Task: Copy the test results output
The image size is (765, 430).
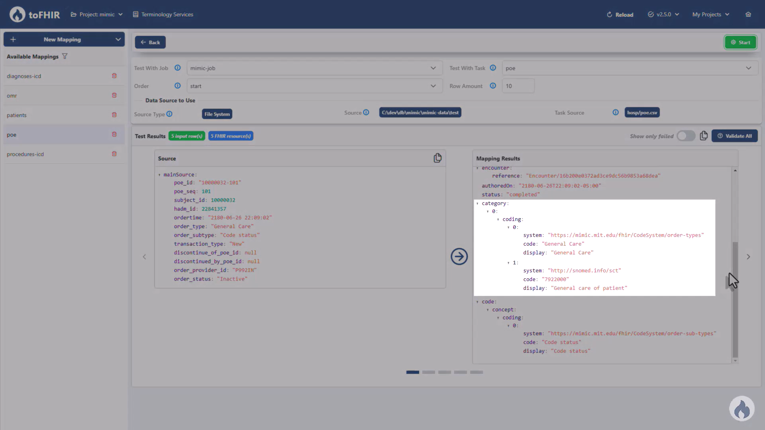Action: tap(703, 135)
